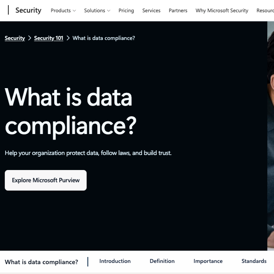Viewport: 274px width, 274px height.
Task: Jump to the Introduction section tab
Action: point(115,261)
